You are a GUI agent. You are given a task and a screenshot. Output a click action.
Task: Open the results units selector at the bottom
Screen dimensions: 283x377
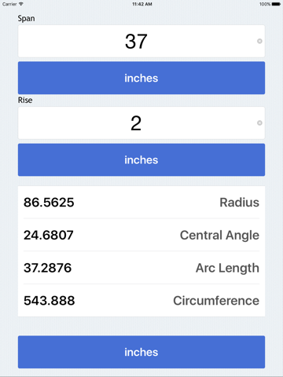[x=141, y=352]
